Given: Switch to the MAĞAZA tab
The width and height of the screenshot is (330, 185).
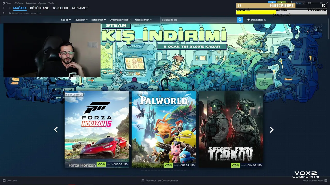Looking at the screenshot, I should pos(20,8).
